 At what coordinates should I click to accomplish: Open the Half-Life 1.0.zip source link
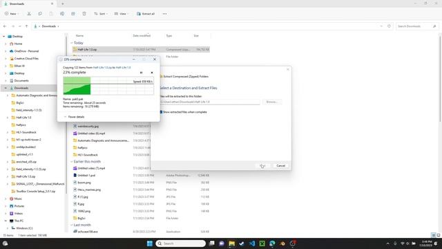(x=102, y=68)
